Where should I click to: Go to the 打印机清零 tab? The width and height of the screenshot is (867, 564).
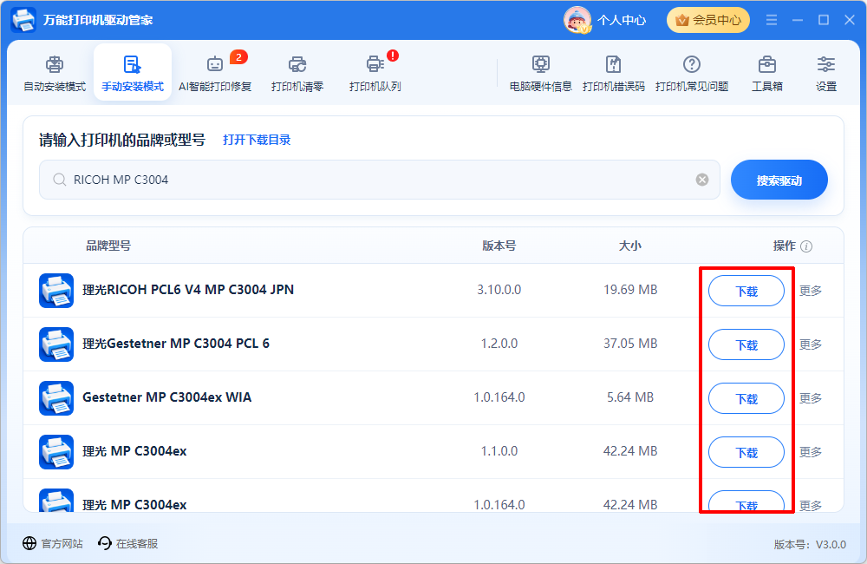pos(297,73)
